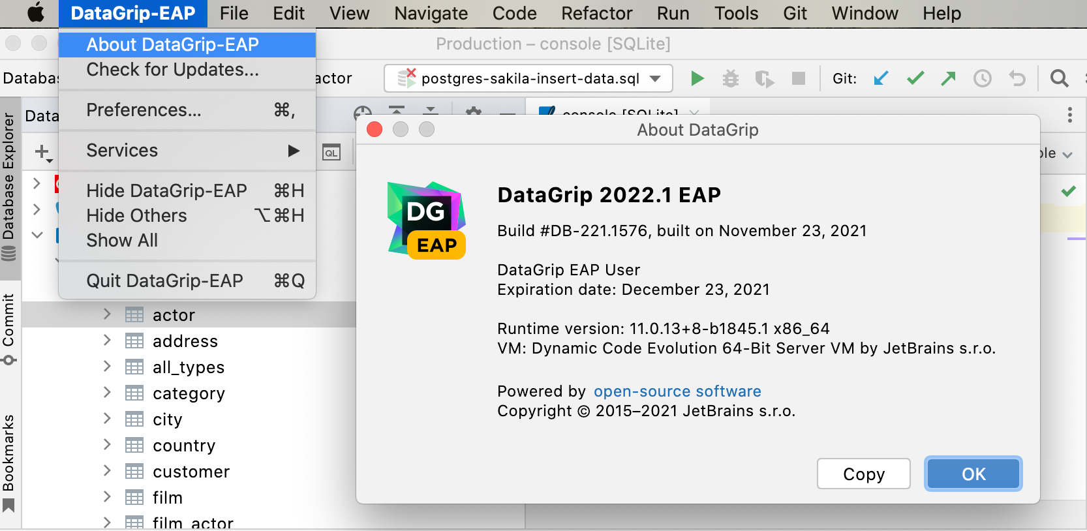Open Search Everywhere magnifier icon
The width and height of the screenshot is (1087, 531).
[x=1059, y=79]
